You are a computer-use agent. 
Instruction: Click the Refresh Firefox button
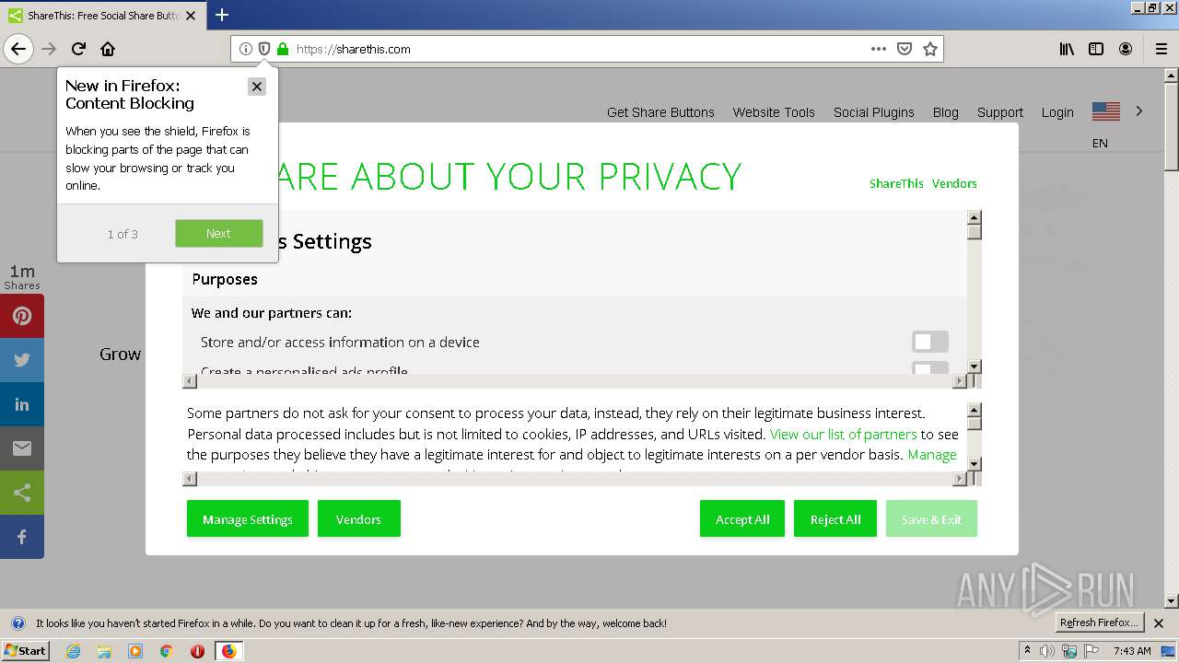(x=1100, y=623)
